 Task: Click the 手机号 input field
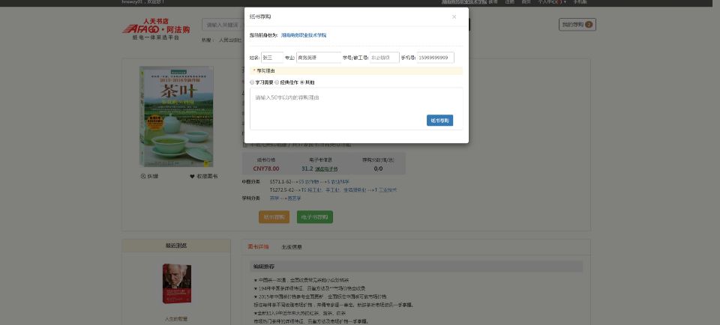coord(435,57)
